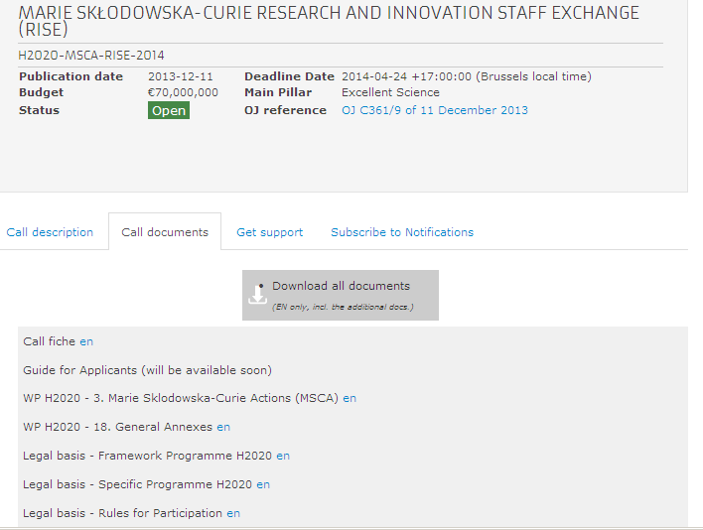This screenshot has height=530, width=703.
Task: Open the Call description tab
Action: (50, 232)
